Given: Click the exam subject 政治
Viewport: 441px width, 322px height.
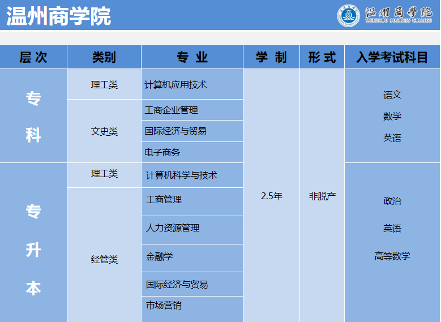Looking at the screenshot, I should 392,201.
